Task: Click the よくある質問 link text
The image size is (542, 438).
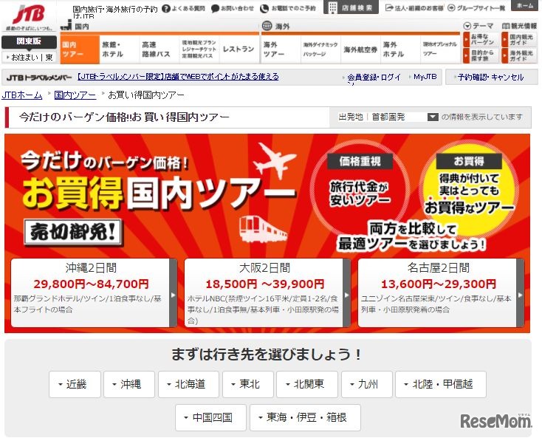Action: click(x=188, y=8)
